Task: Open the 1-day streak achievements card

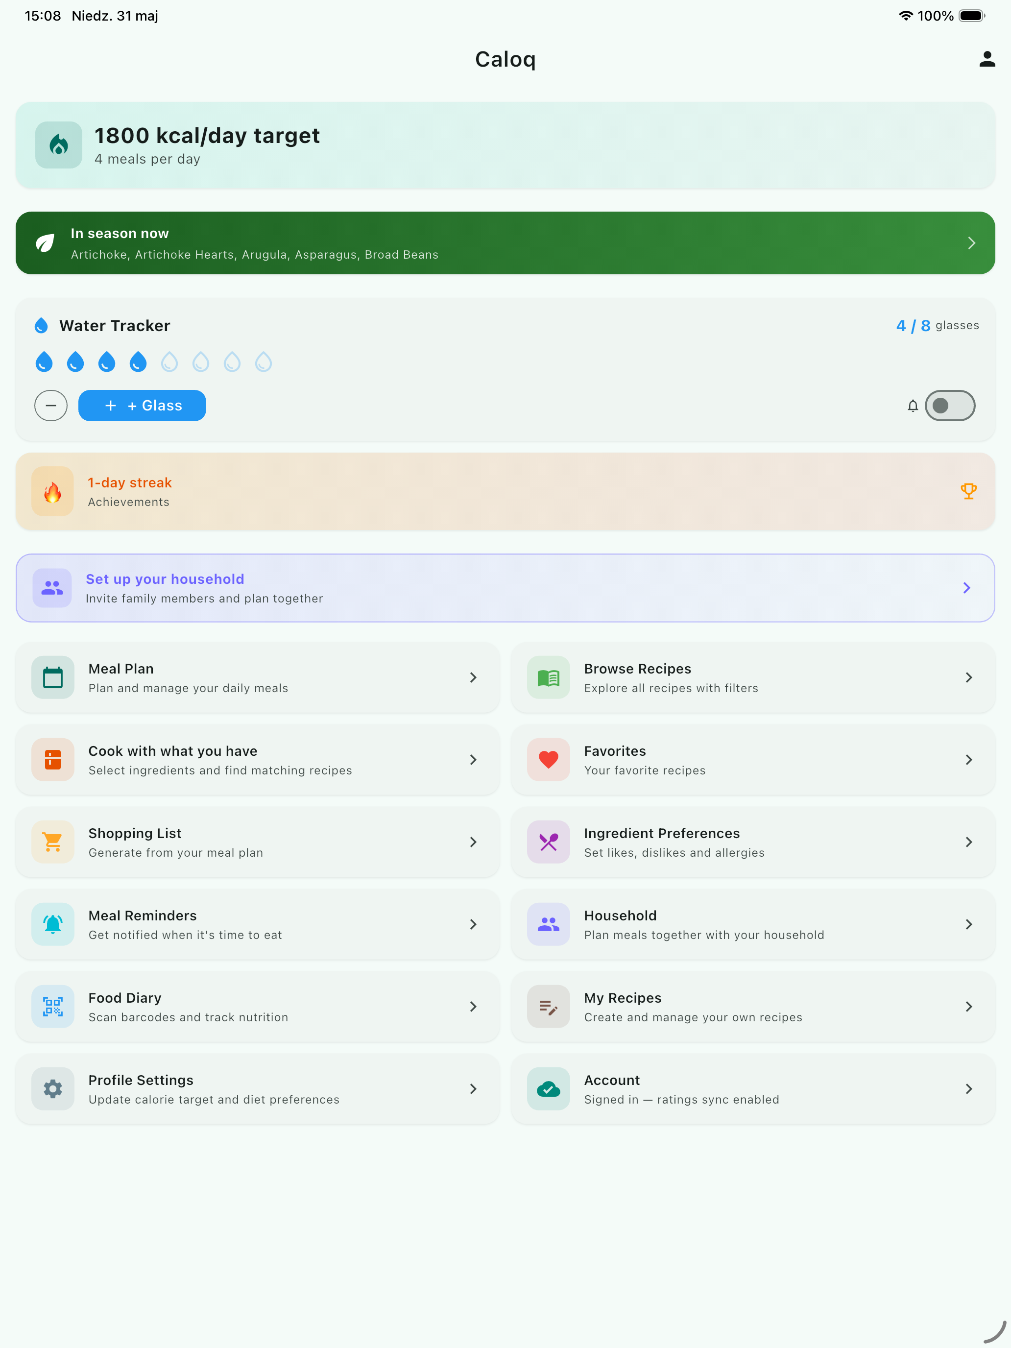Action: (505, 492)
